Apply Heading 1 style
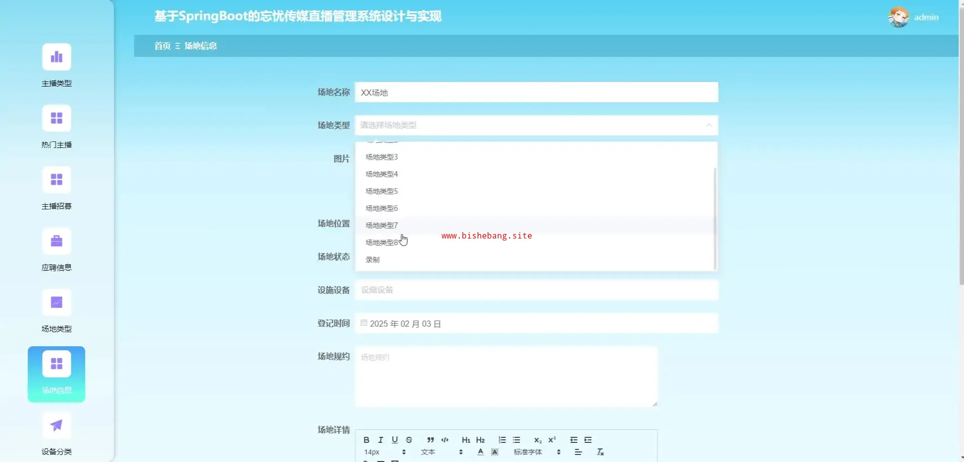The height and width of the screenshot is (462, 964). (x=466, y=440)
